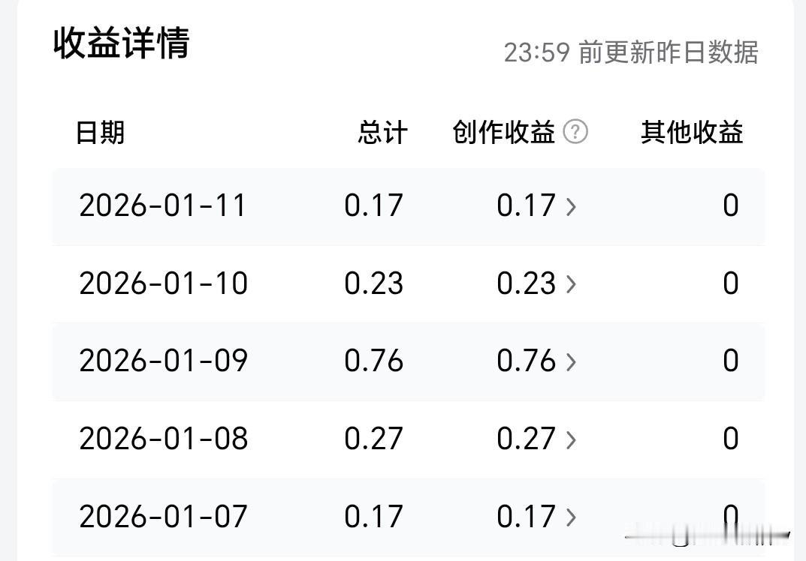Expand the 0.17 creation earnings chevron for 2026-01-07

point(571,517)
